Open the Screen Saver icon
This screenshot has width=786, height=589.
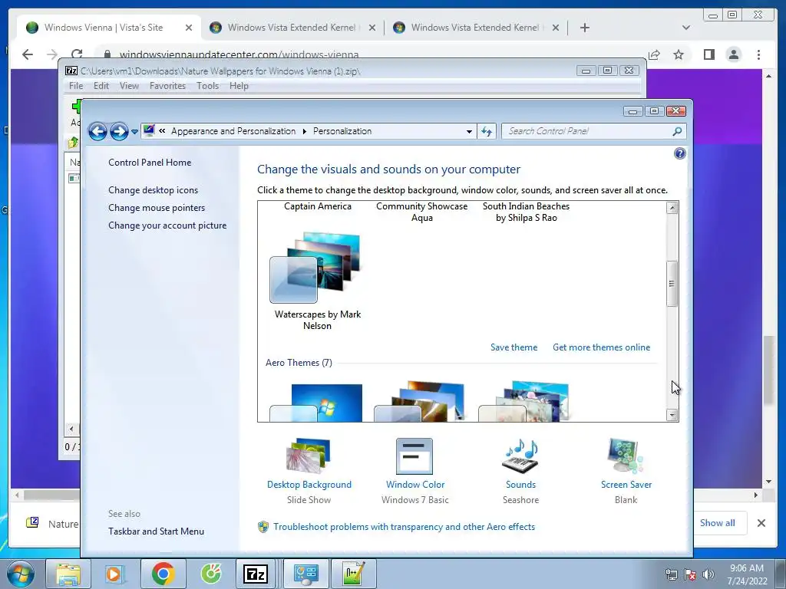(x=626, y=456)
